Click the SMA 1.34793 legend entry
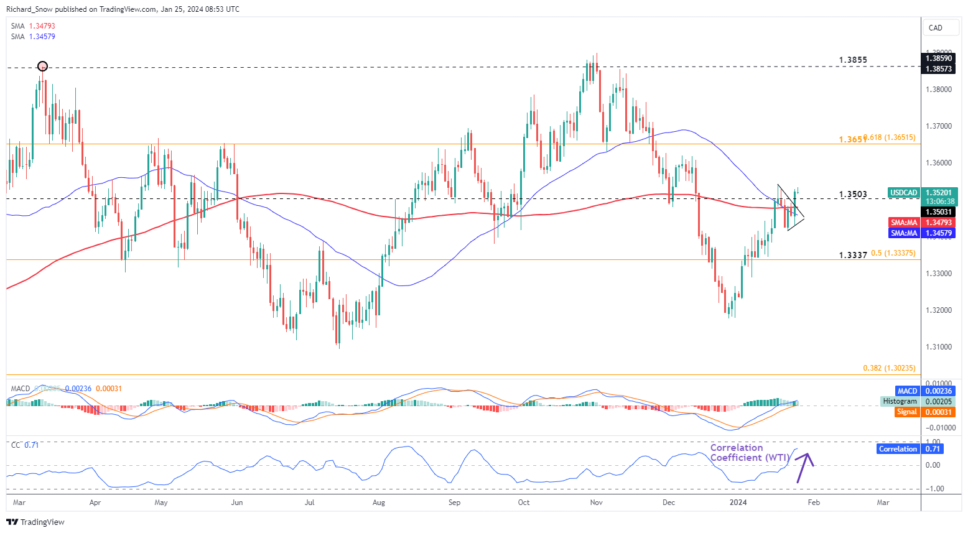968x533 pixels. [33, 26]
